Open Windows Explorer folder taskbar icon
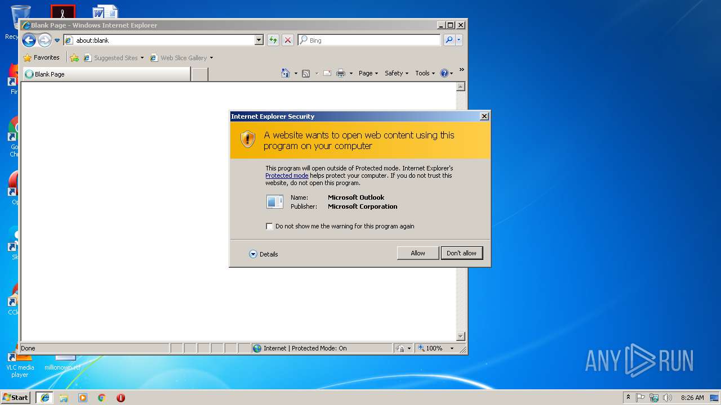Viewport: 721px width, 405px height. (64, 398)
